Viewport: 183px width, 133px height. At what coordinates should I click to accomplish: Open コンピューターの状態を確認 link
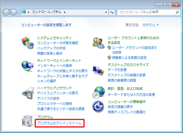click(x=58, y=43)
